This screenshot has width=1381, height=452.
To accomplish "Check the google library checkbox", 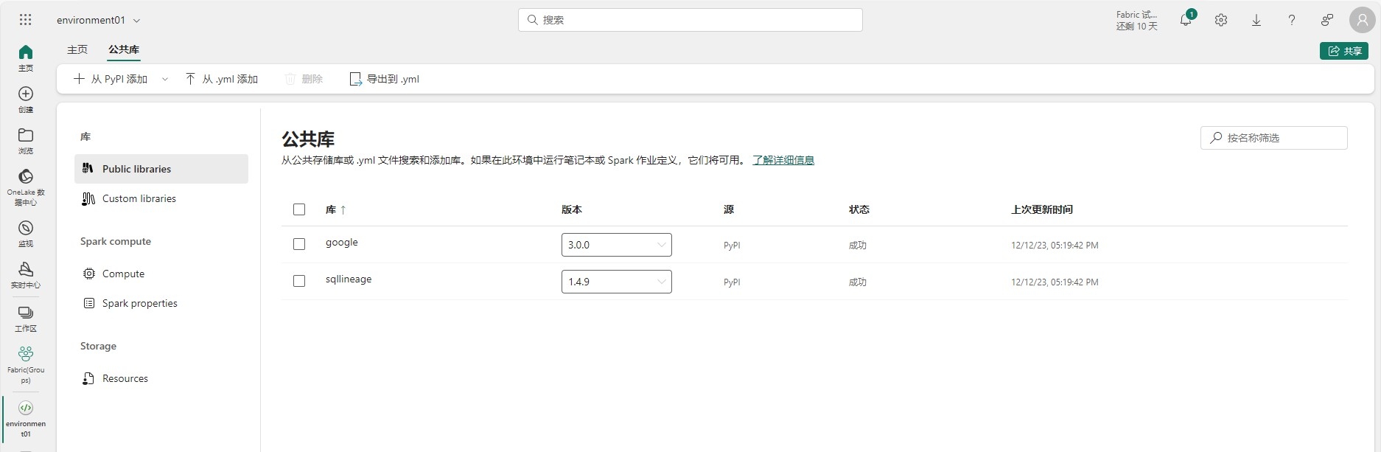I will (299, 244).
